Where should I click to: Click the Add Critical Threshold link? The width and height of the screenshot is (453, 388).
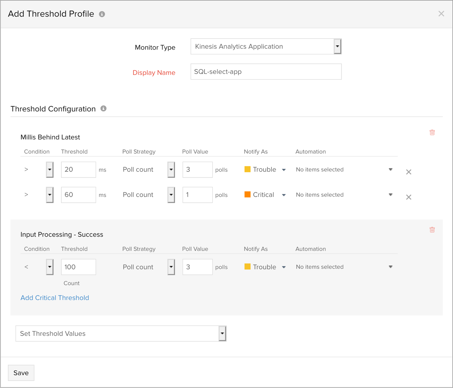click(x=55, y=298)
